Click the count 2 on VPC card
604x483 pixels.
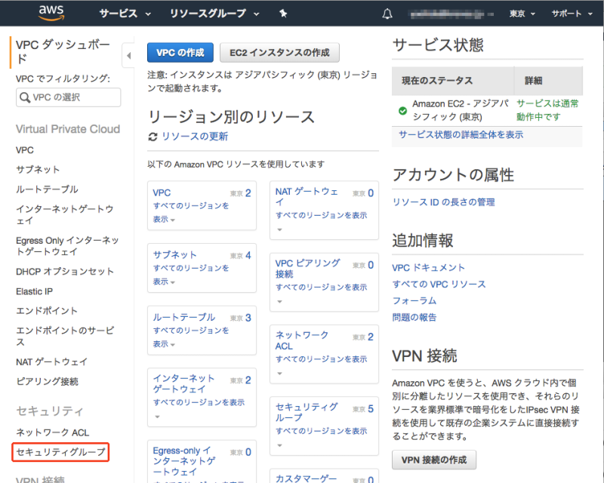click(248, 193)
